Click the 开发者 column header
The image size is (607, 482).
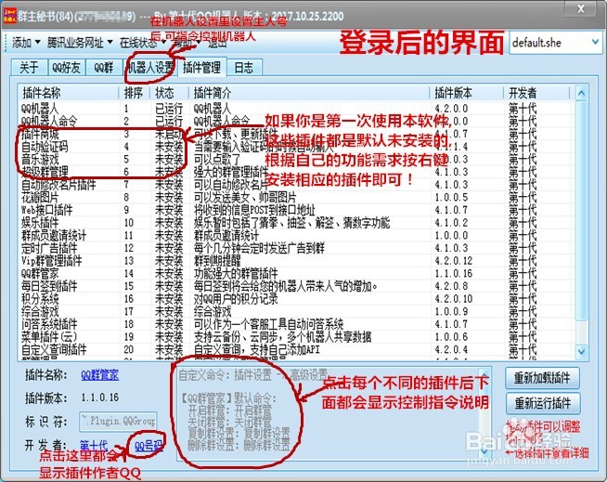(536, 93)
